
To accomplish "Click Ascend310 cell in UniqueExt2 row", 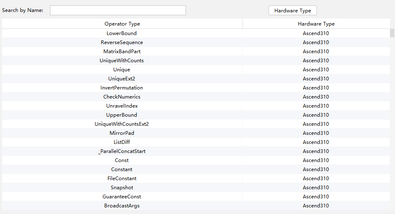I will pos(316,79).
